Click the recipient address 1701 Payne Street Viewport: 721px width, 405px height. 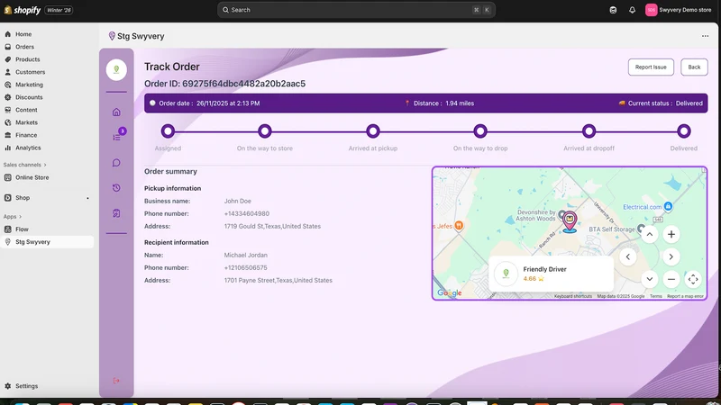[278, 280]
